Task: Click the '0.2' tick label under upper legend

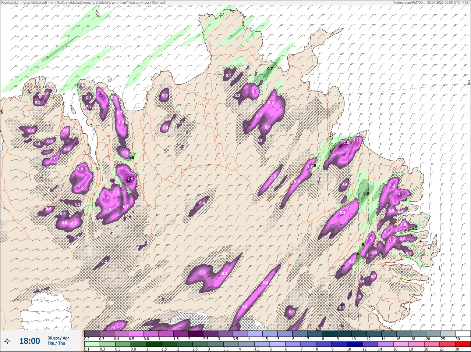Action: click(x=87, y=338)
